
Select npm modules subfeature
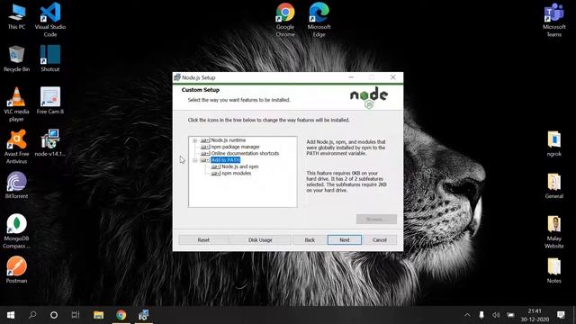point(236,174)
